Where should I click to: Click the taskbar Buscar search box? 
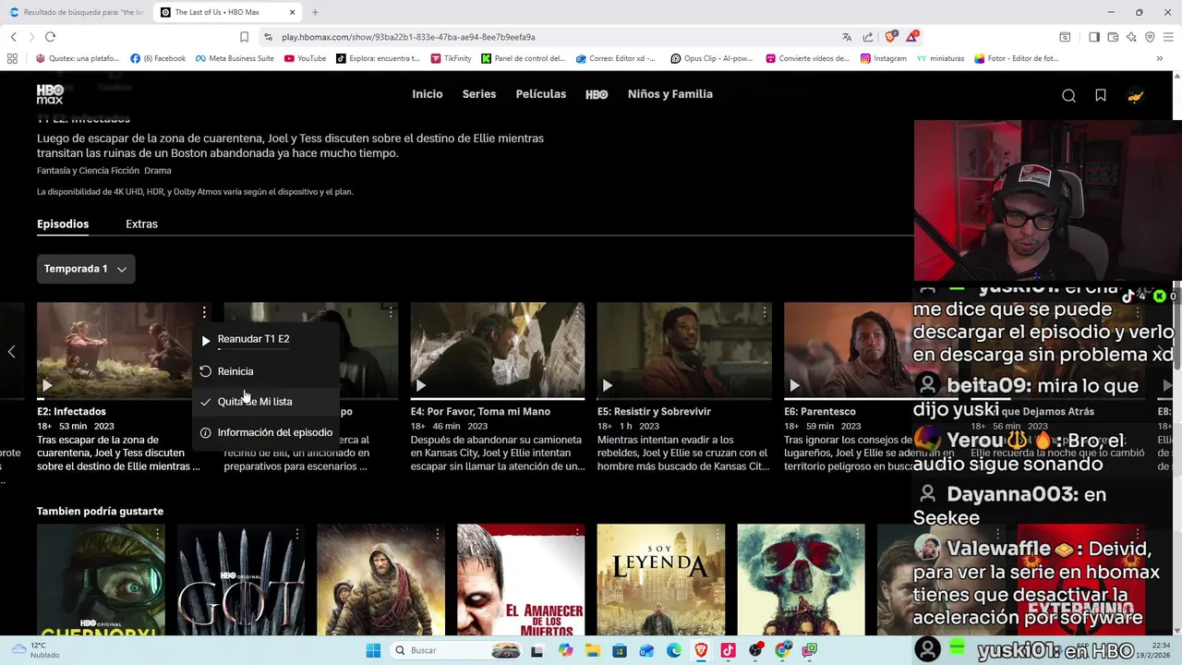pyautogui.click(x=456, y=650)
